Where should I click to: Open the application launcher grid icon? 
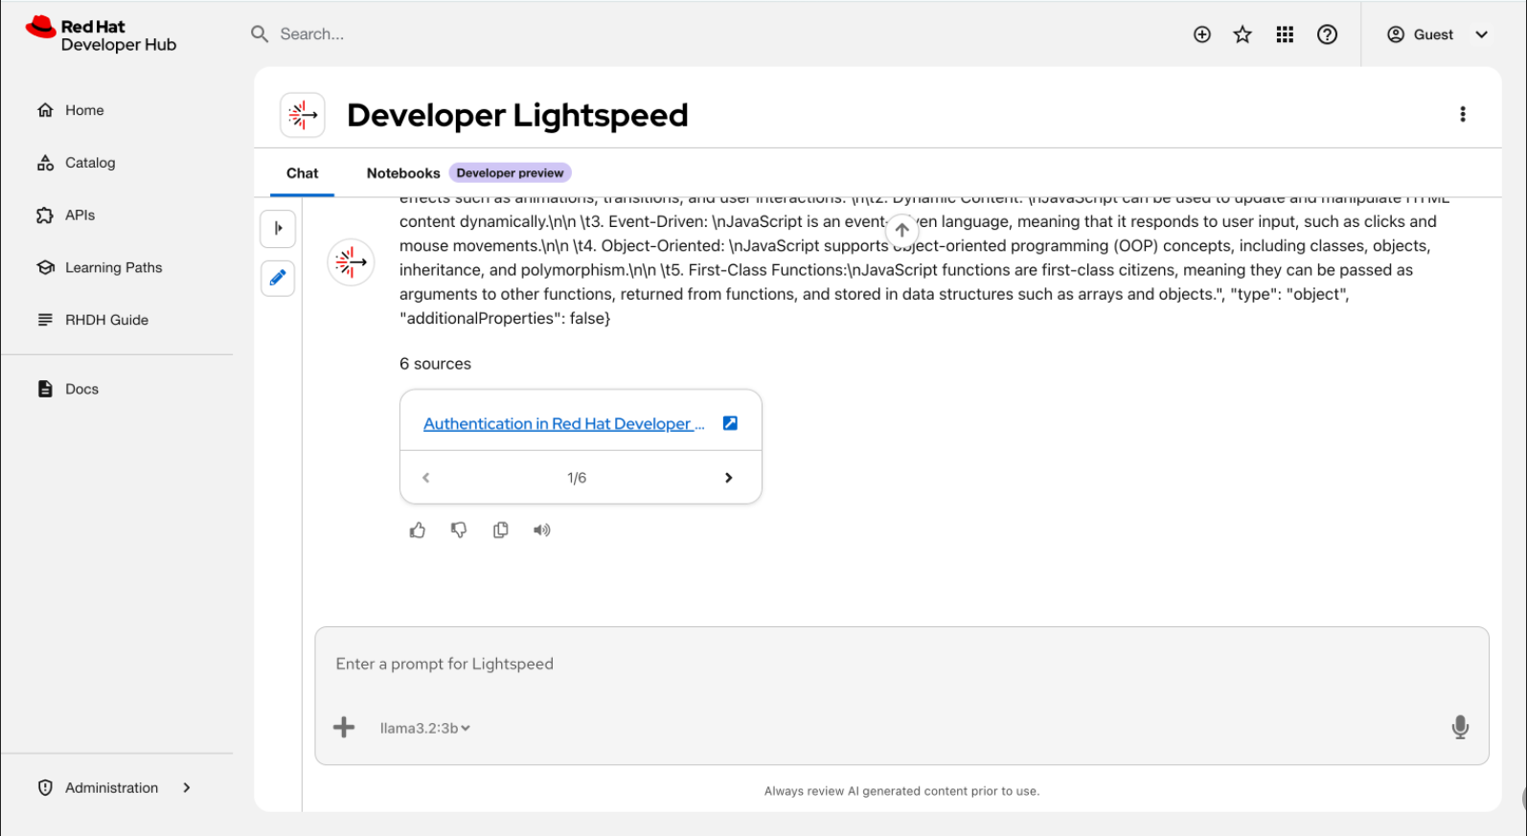point(1285,34)
